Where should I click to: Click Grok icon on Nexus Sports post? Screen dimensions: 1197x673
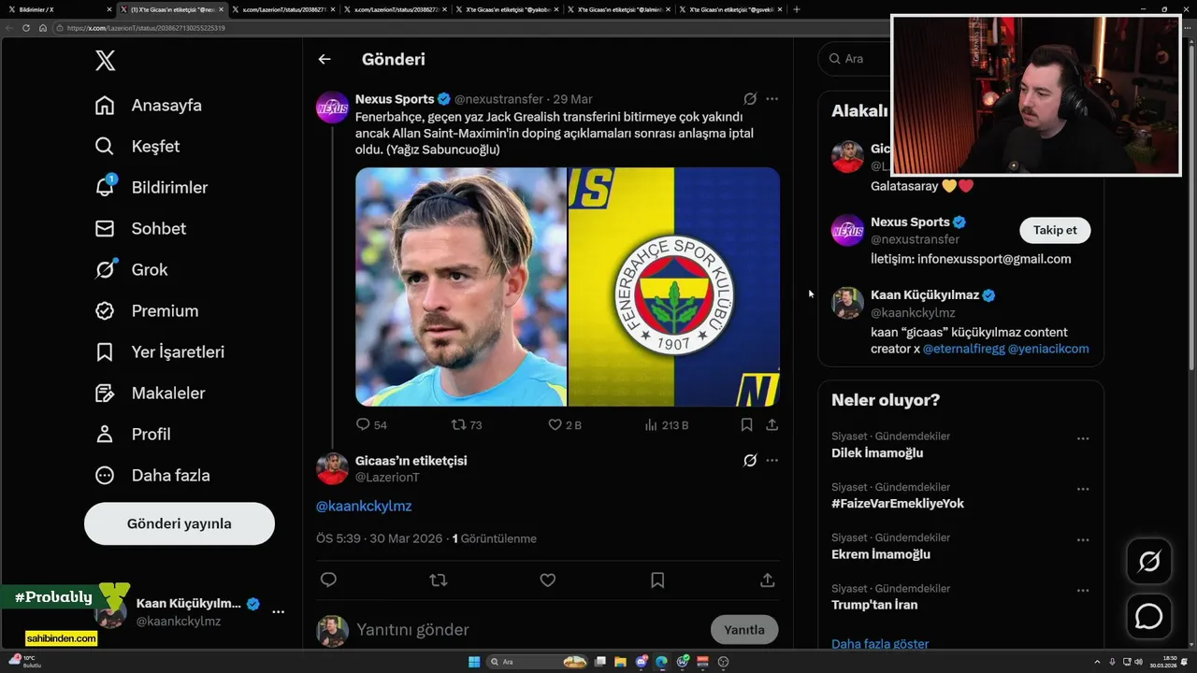(750, 99)
